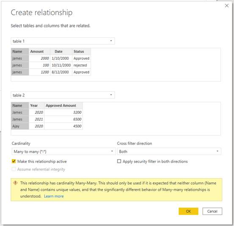Viewport: 234px width, 226px height.
Task: Select the Name column header in table 1
Action: tap(20, 52)
